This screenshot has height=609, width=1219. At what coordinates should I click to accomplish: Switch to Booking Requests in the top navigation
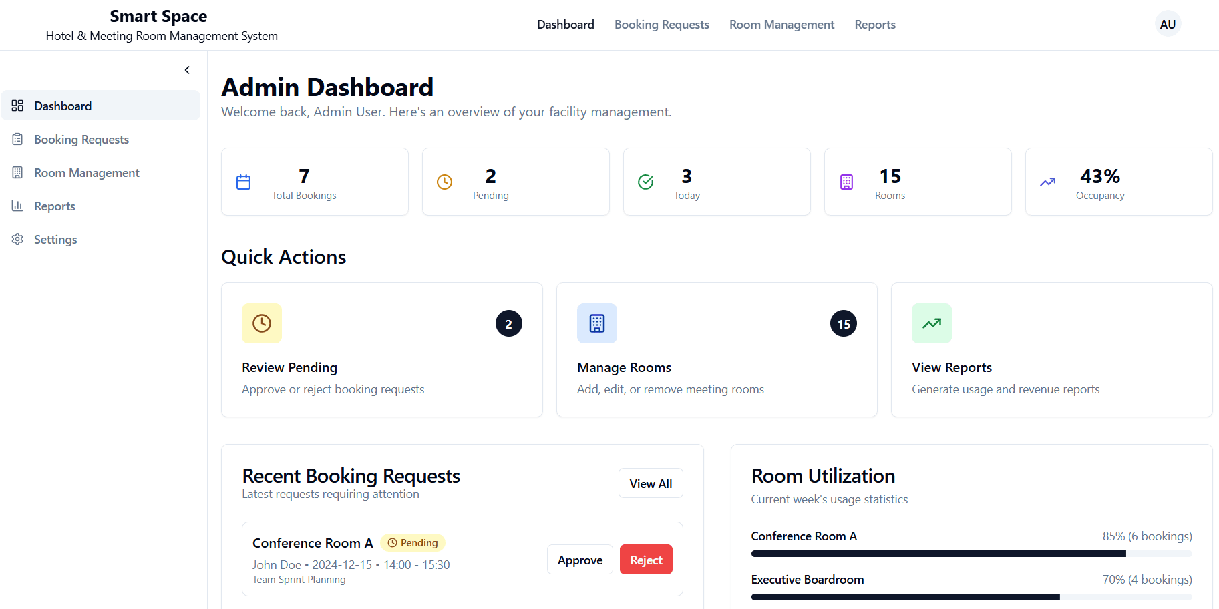[661, 24]
